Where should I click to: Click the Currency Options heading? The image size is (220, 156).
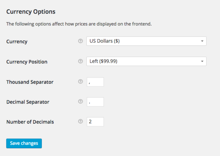tap(31, 12)
